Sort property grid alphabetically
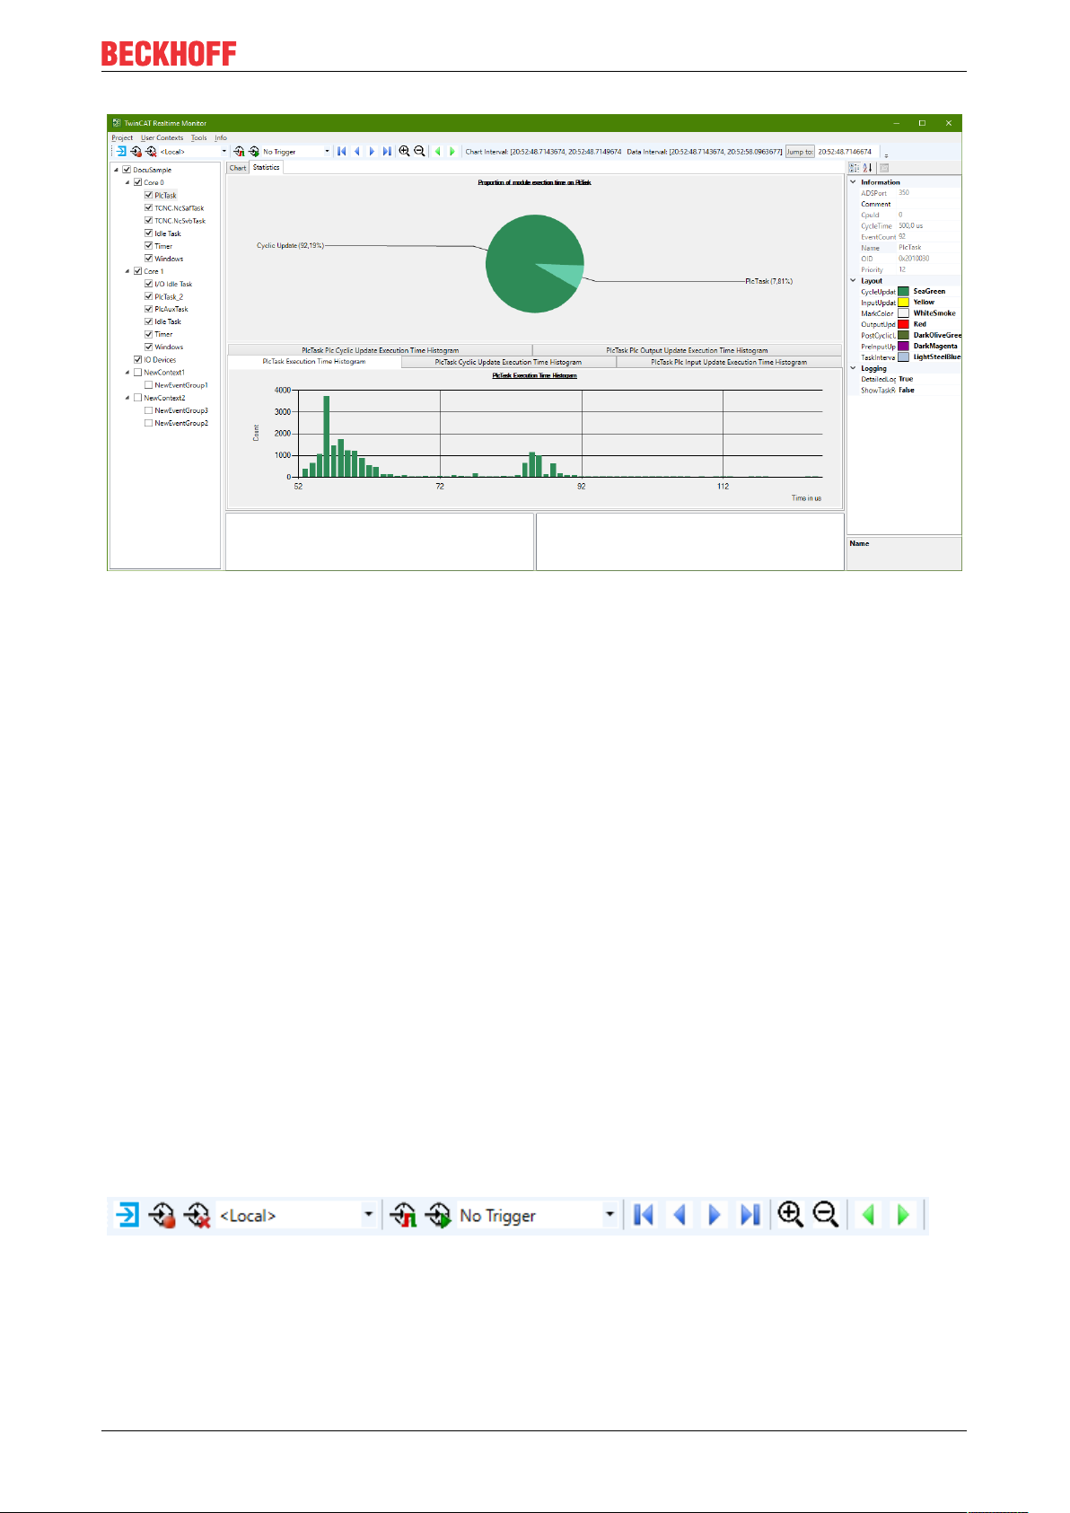 coord(868,168)
